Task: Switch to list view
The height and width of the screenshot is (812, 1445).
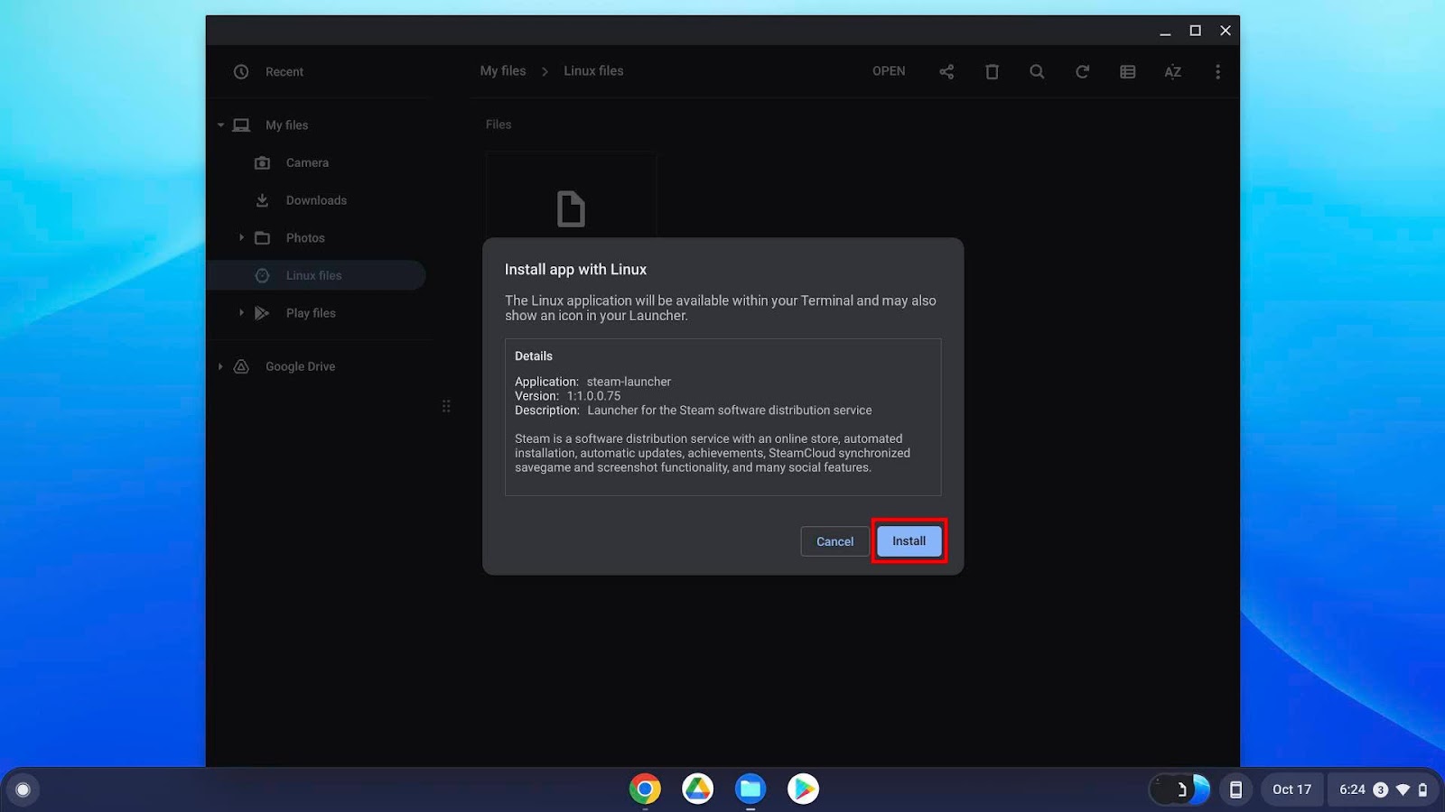Action: (1127, 71)
